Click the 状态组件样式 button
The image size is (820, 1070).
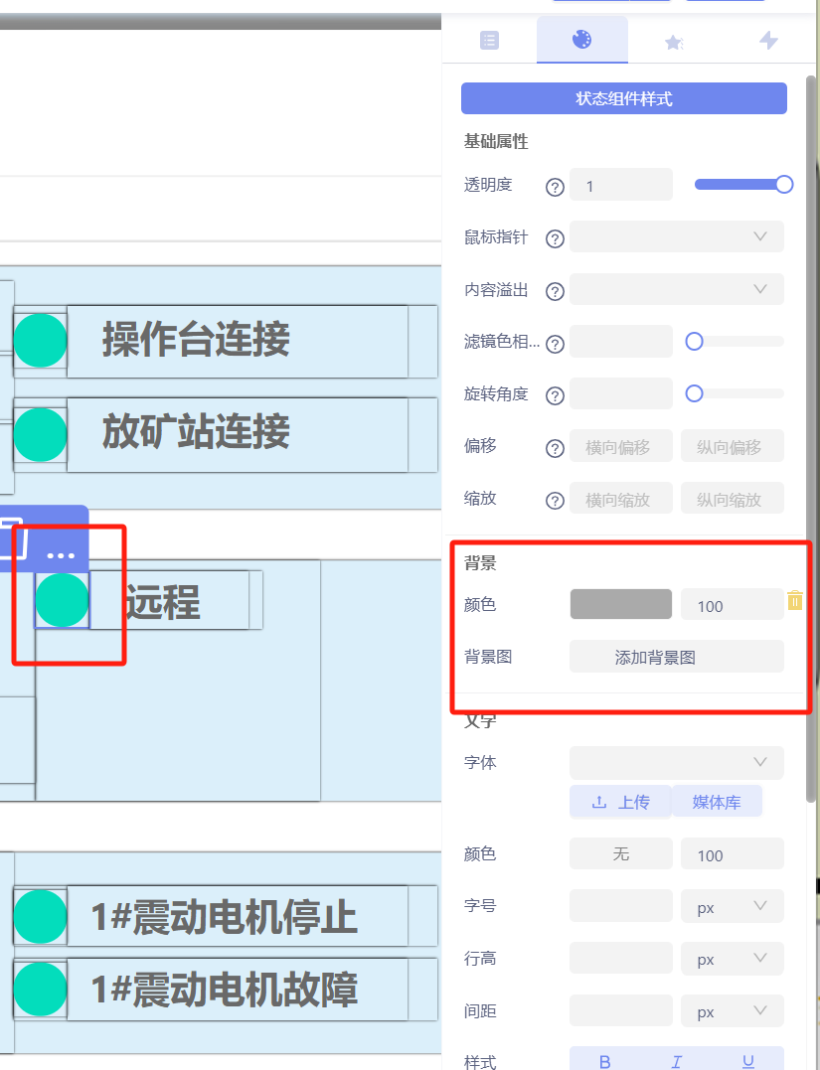[x=624, y=98]
